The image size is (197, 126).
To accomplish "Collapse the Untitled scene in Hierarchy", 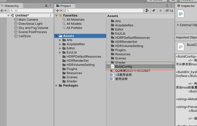I will click(9, 15).
